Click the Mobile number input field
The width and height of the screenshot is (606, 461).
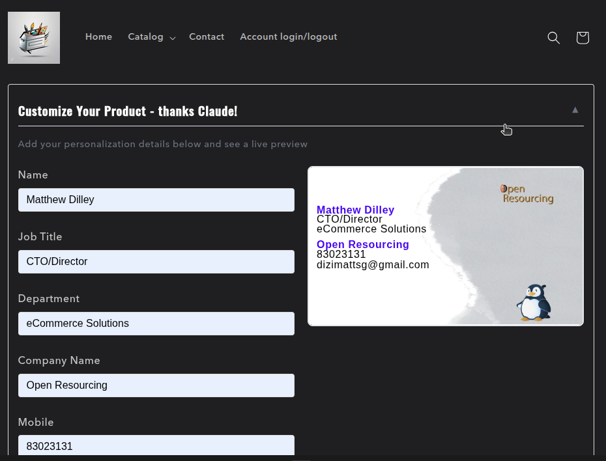[x=156, y=446]
